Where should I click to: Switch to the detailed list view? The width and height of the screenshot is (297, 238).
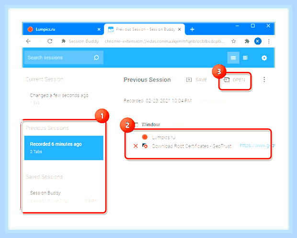click(x=245, y=58)
